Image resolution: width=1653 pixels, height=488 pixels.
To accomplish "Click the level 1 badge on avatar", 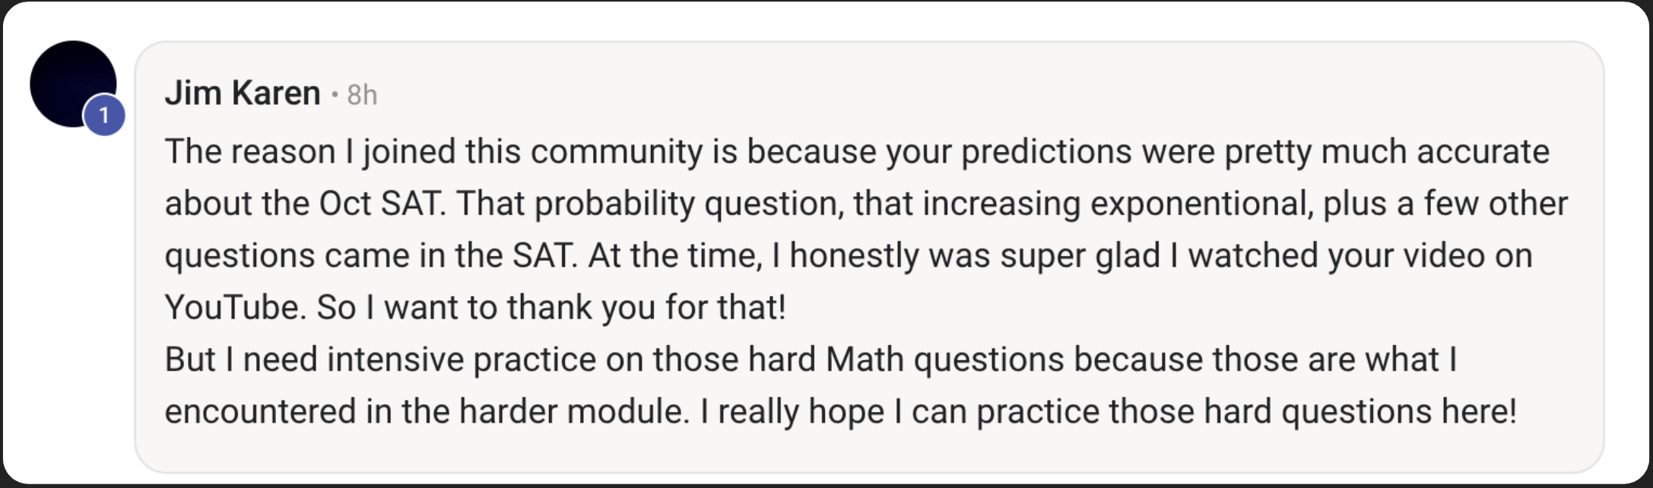I will coord(104,116).
